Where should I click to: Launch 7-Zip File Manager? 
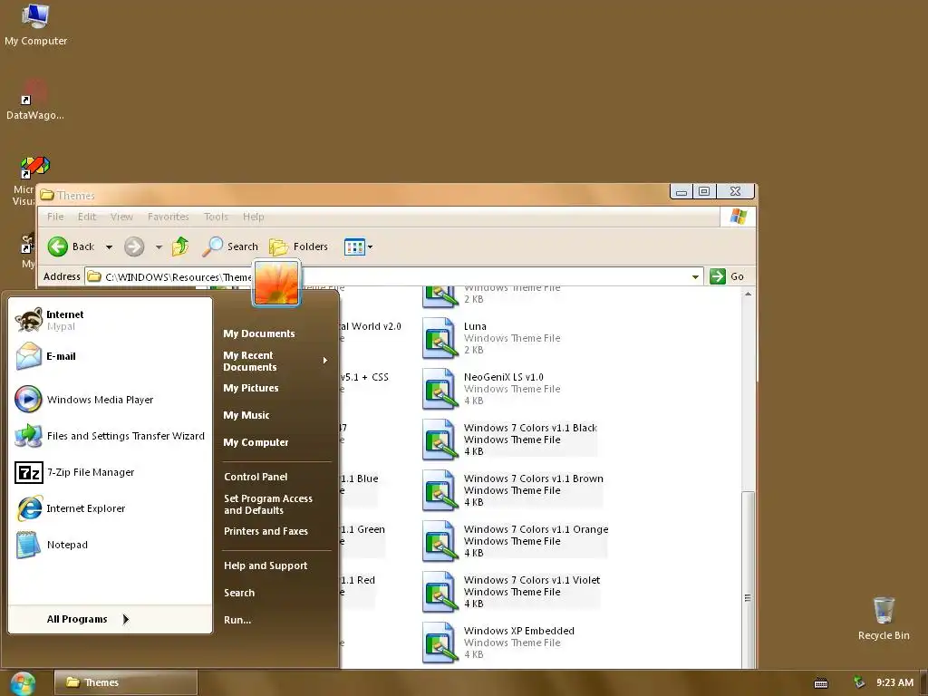click(x=110, y=472)
